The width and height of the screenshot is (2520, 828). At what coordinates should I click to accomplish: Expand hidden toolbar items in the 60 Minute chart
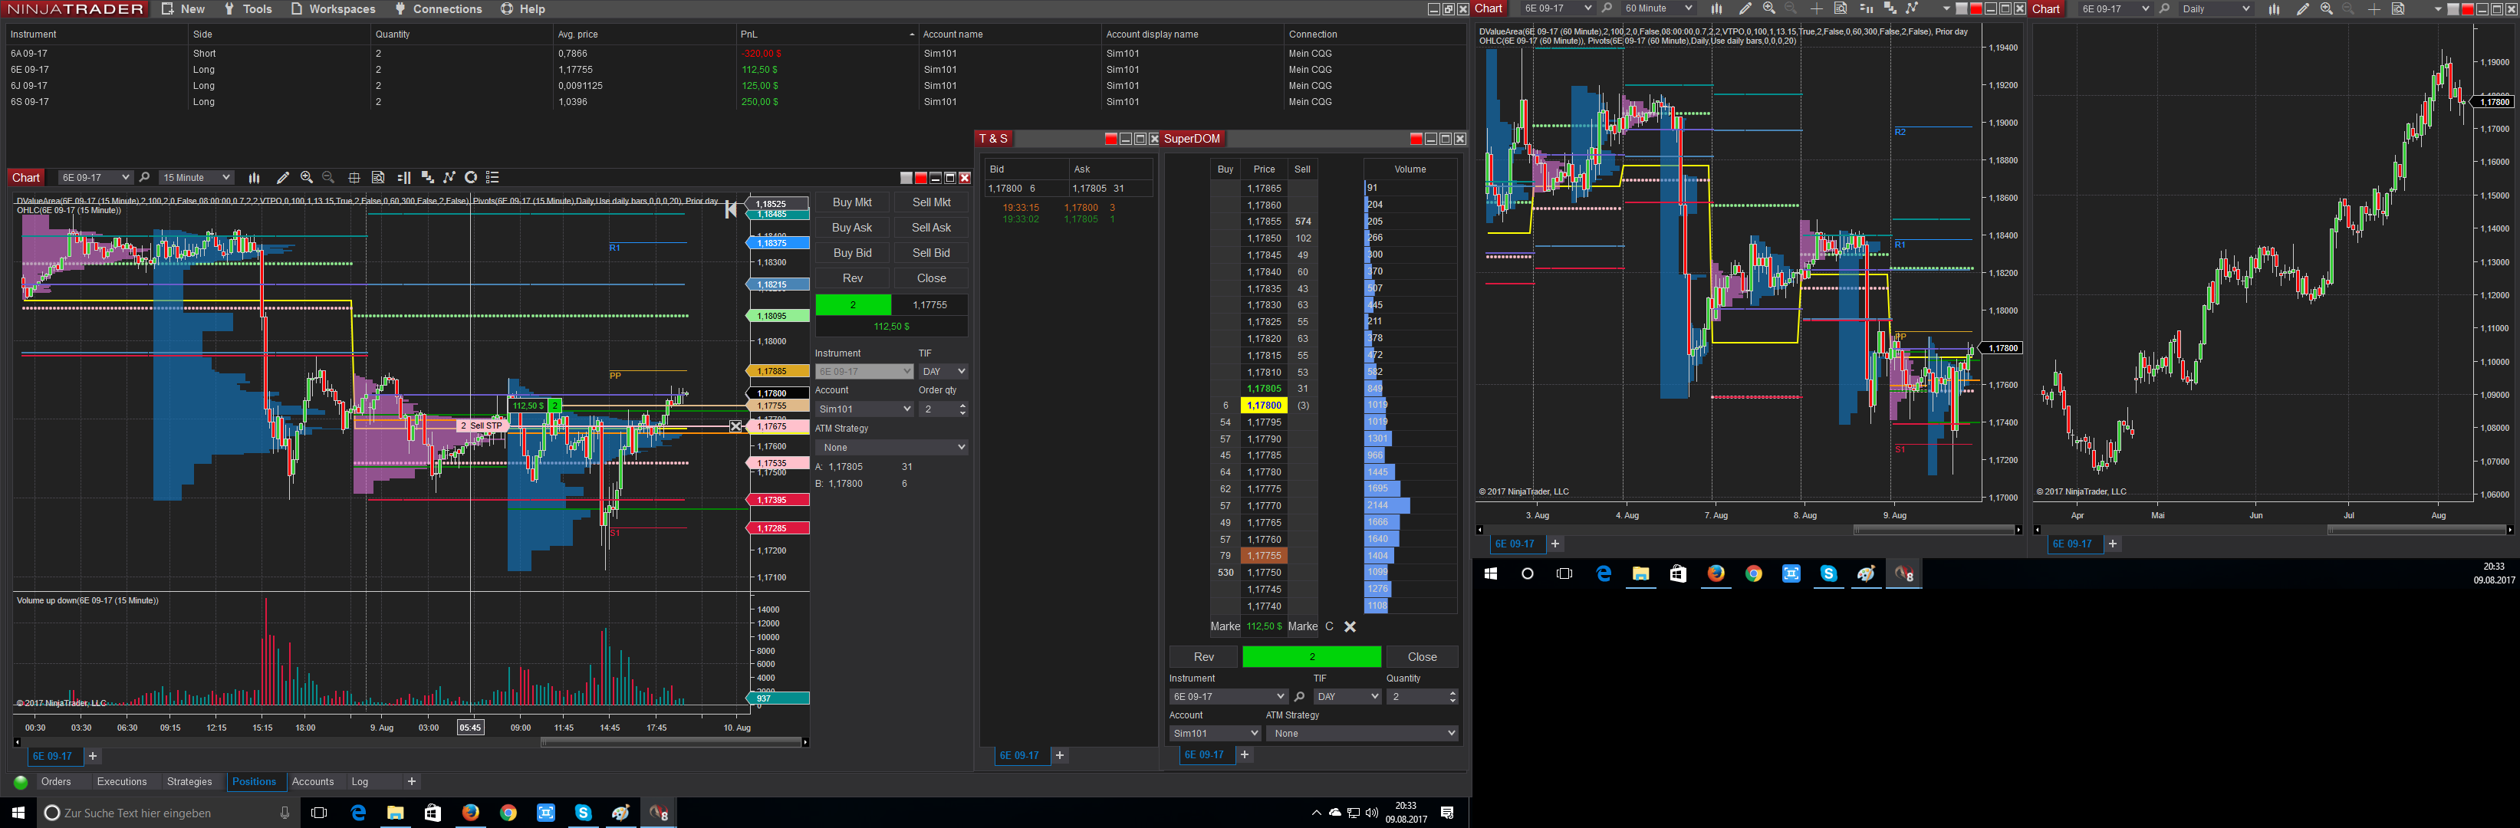click(x=1946, y=8)
